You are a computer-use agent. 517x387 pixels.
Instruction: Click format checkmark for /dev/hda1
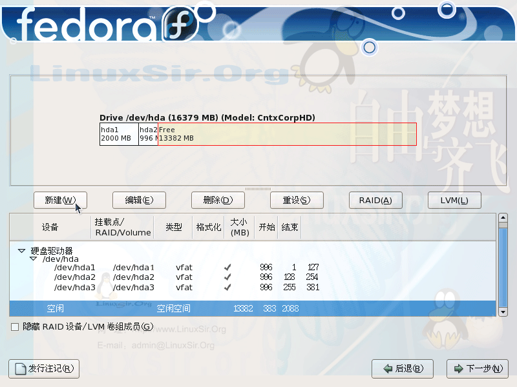(227, 267)
